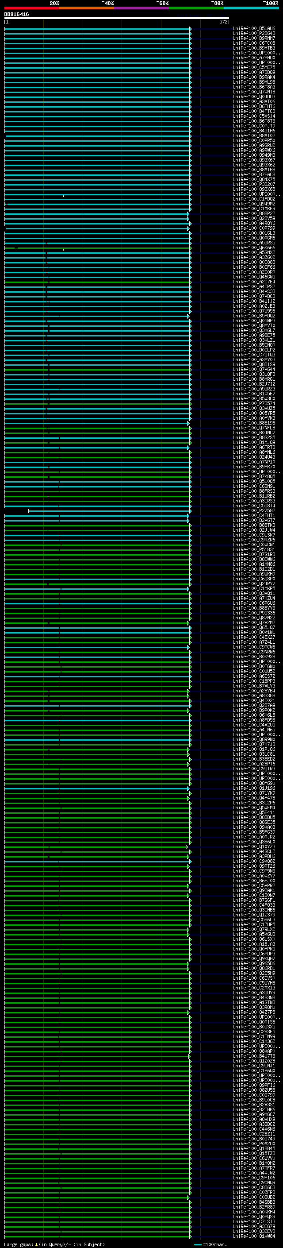283x1248 pixels.
Task: Select the hit label UniRef100_P28643
Action: tap(254, 34)
